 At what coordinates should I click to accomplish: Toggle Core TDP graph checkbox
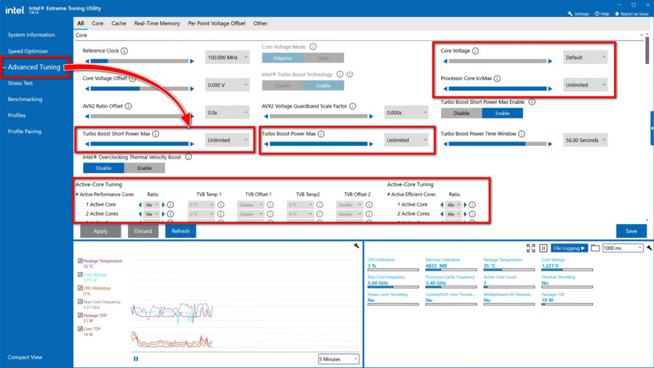(80, 329)
